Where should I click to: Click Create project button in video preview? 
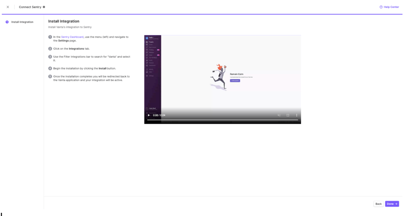click(235, 80)
